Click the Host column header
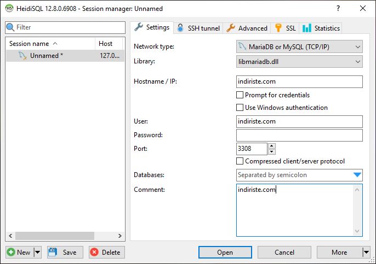This screenshot has height=264, width=376. (x=109, y=44)
